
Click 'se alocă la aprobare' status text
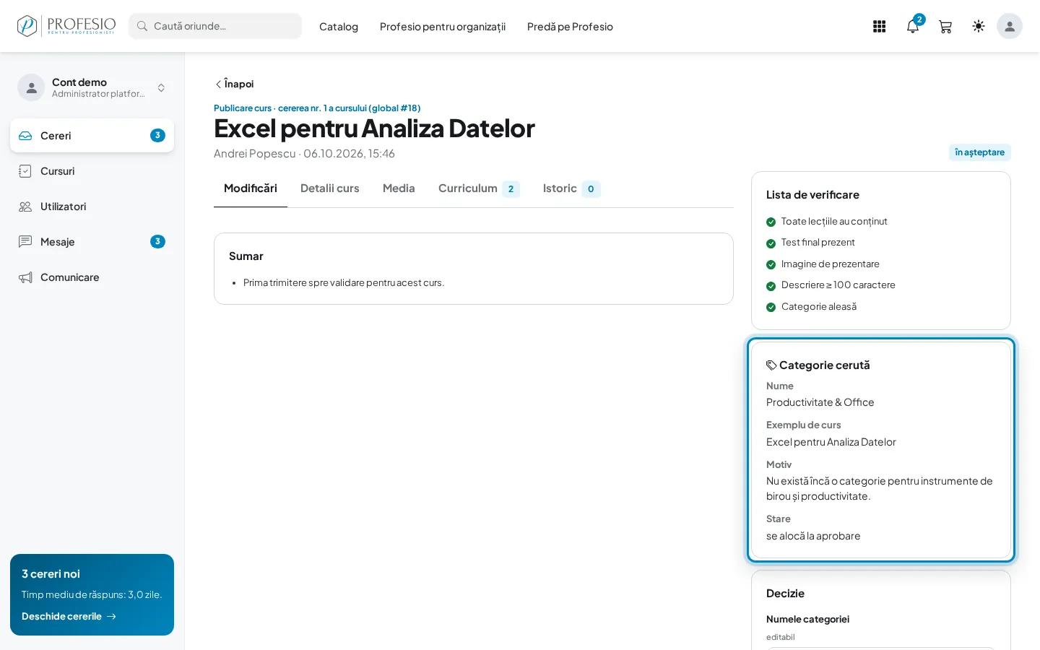click(x=813, y=536)
